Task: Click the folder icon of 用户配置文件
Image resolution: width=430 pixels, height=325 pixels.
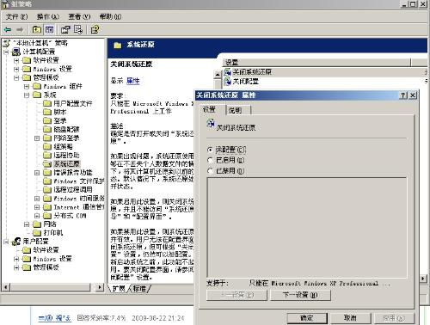Action: pos(47,103)
